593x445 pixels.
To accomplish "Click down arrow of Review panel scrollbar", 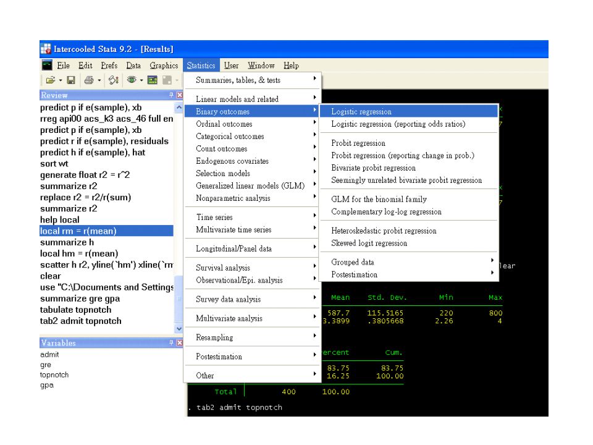I will [179, 328].
